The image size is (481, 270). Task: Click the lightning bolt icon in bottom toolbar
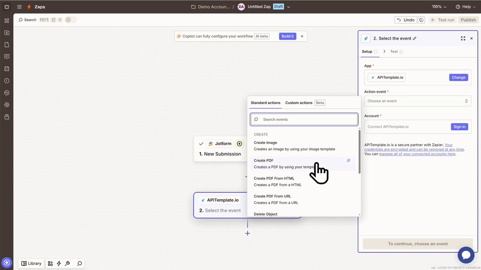point(59,264)
